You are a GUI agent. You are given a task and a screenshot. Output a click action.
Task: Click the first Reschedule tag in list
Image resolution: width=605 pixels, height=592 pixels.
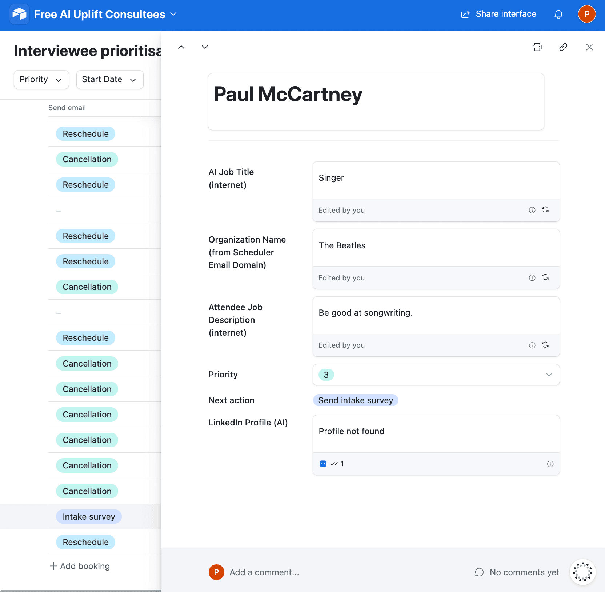click(85, 133)
